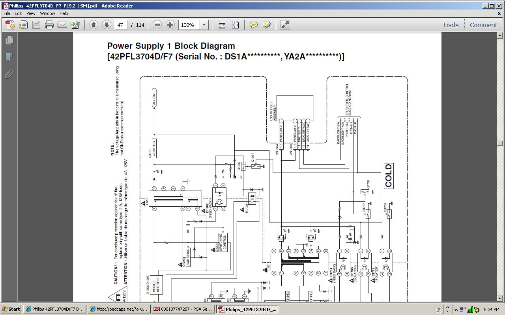505x315 pixels.
Task: Click the Print file icon
Action: click(x=49, y=25)
